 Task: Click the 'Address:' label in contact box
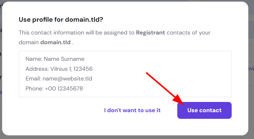[x=37, y=69]
